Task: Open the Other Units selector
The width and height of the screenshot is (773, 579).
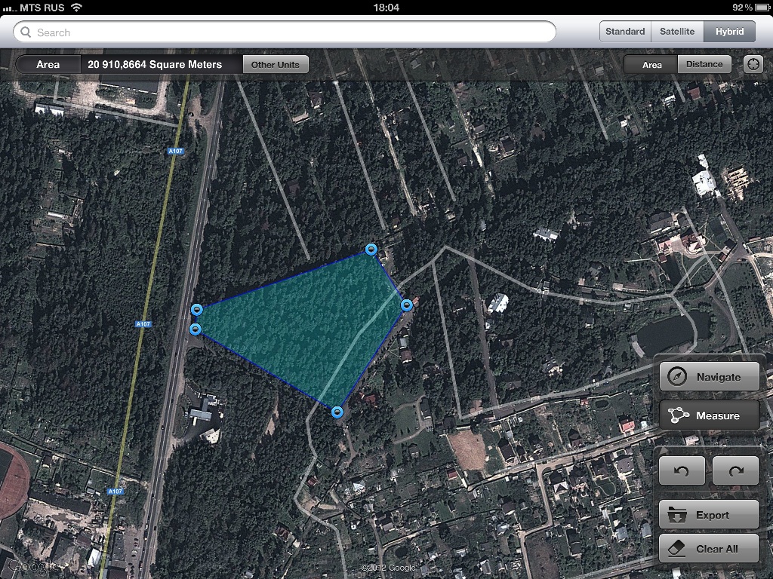Action: (275, 64)
